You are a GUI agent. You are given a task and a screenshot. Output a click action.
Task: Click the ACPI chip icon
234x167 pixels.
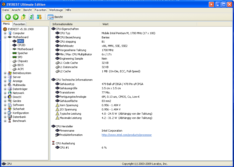tap(14, 69)
